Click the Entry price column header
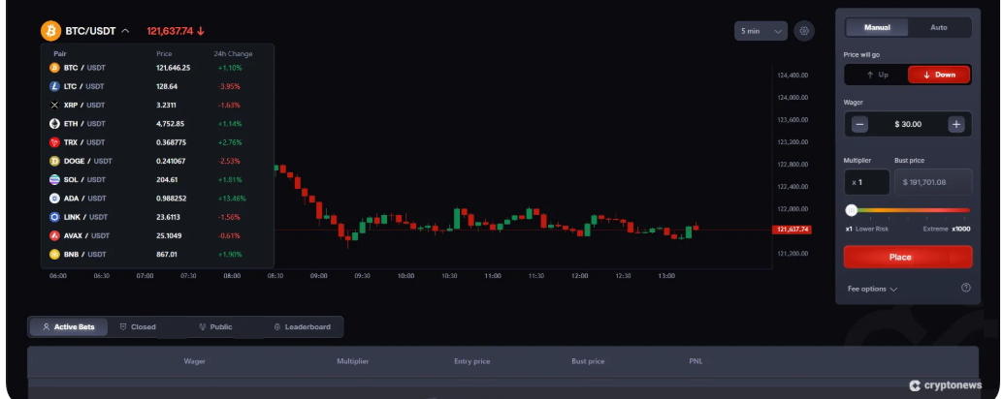 (472, 361)
